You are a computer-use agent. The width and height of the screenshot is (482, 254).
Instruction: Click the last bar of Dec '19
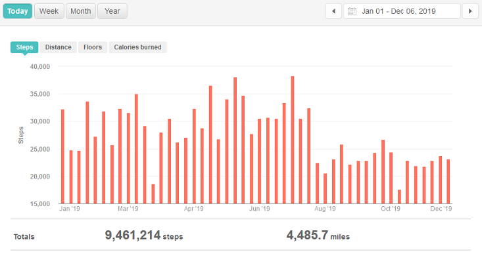coord(448,182)
